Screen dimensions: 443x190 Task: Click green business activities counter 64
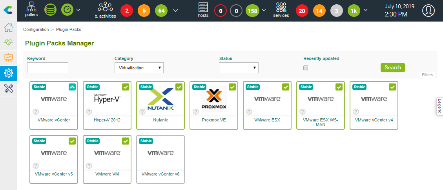[161, 11]
